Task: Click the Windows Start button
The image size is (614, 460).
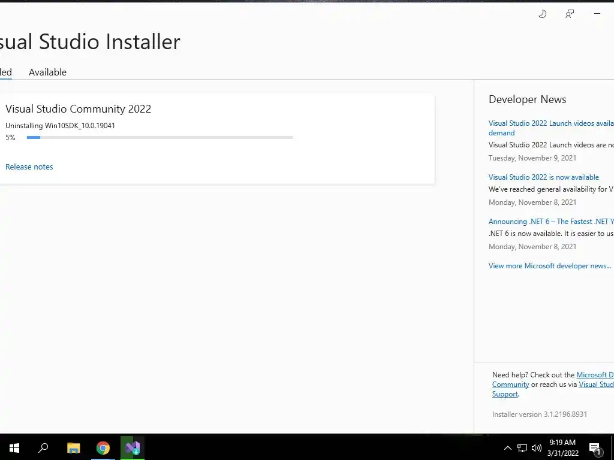Action: [x=14, y=447]
